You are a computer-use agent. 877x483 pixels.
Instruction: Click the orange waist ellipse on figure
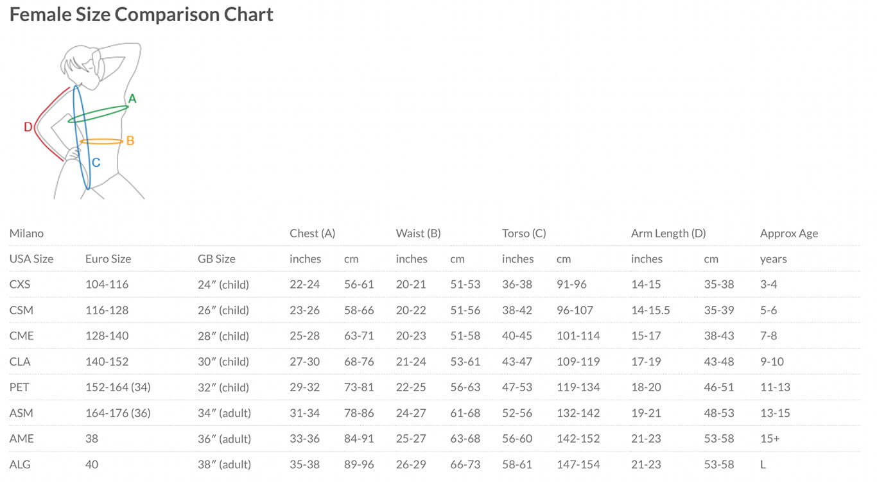pos(101,141)
